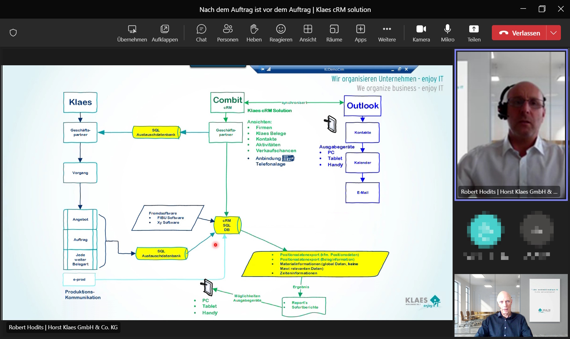The image size is (570, 339).
Task: Select the teal avatar participant
Action: click(x=486, y=231)
